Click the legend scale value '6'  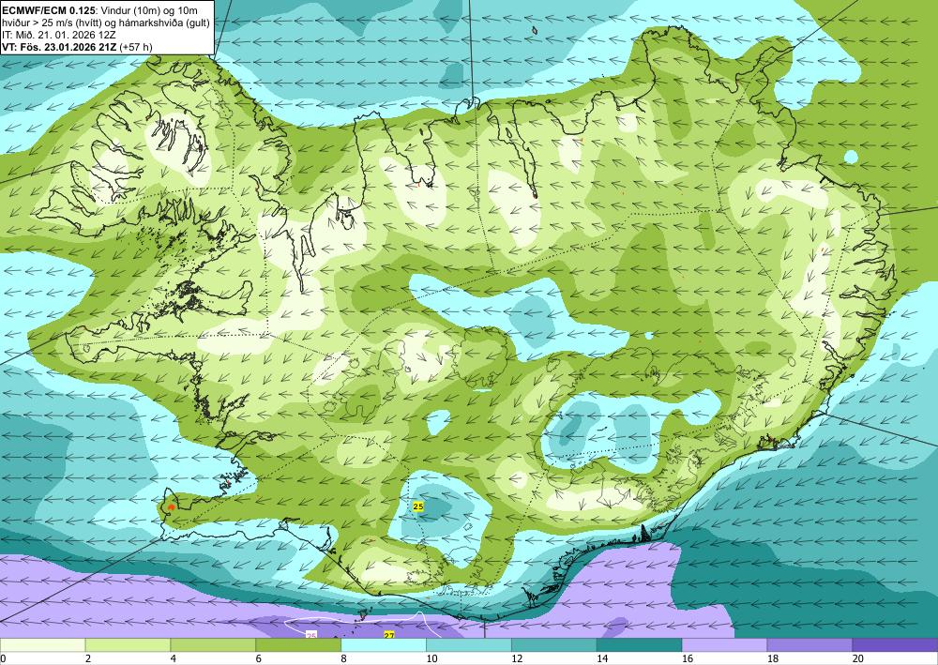pyautogui.click(x=259, y=659)
